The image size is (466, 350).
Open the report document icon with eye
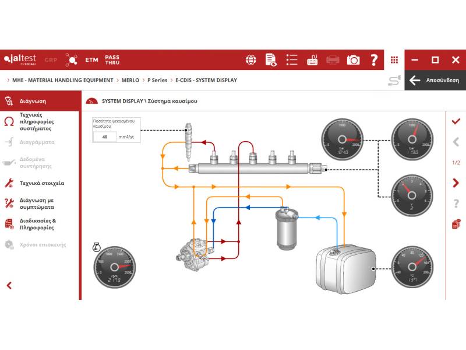(271, 60)
